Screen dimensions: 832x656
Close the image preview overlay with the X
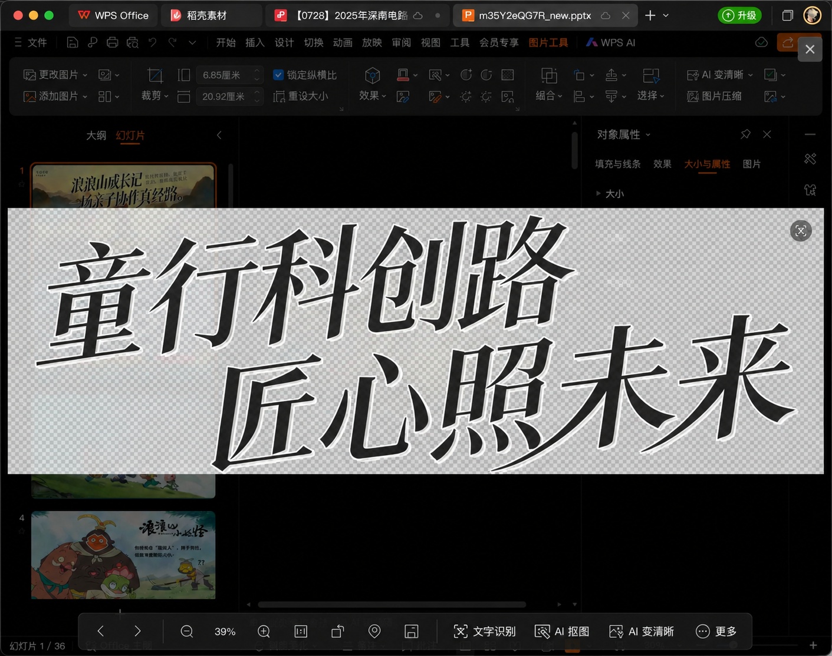[x=810, y=49]
